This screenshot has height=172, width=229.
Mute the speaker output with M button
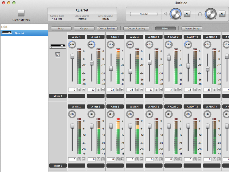(187, 14)
